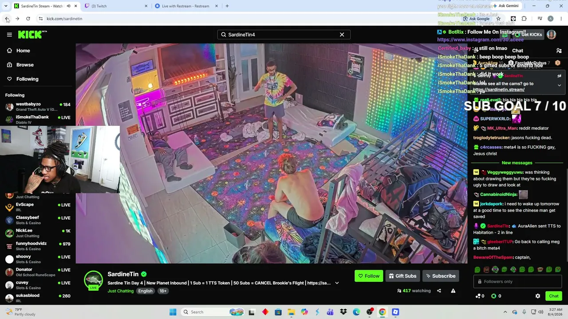Open Classybeef channel in sidebar

pyautogui.click(x=38, y=220)
